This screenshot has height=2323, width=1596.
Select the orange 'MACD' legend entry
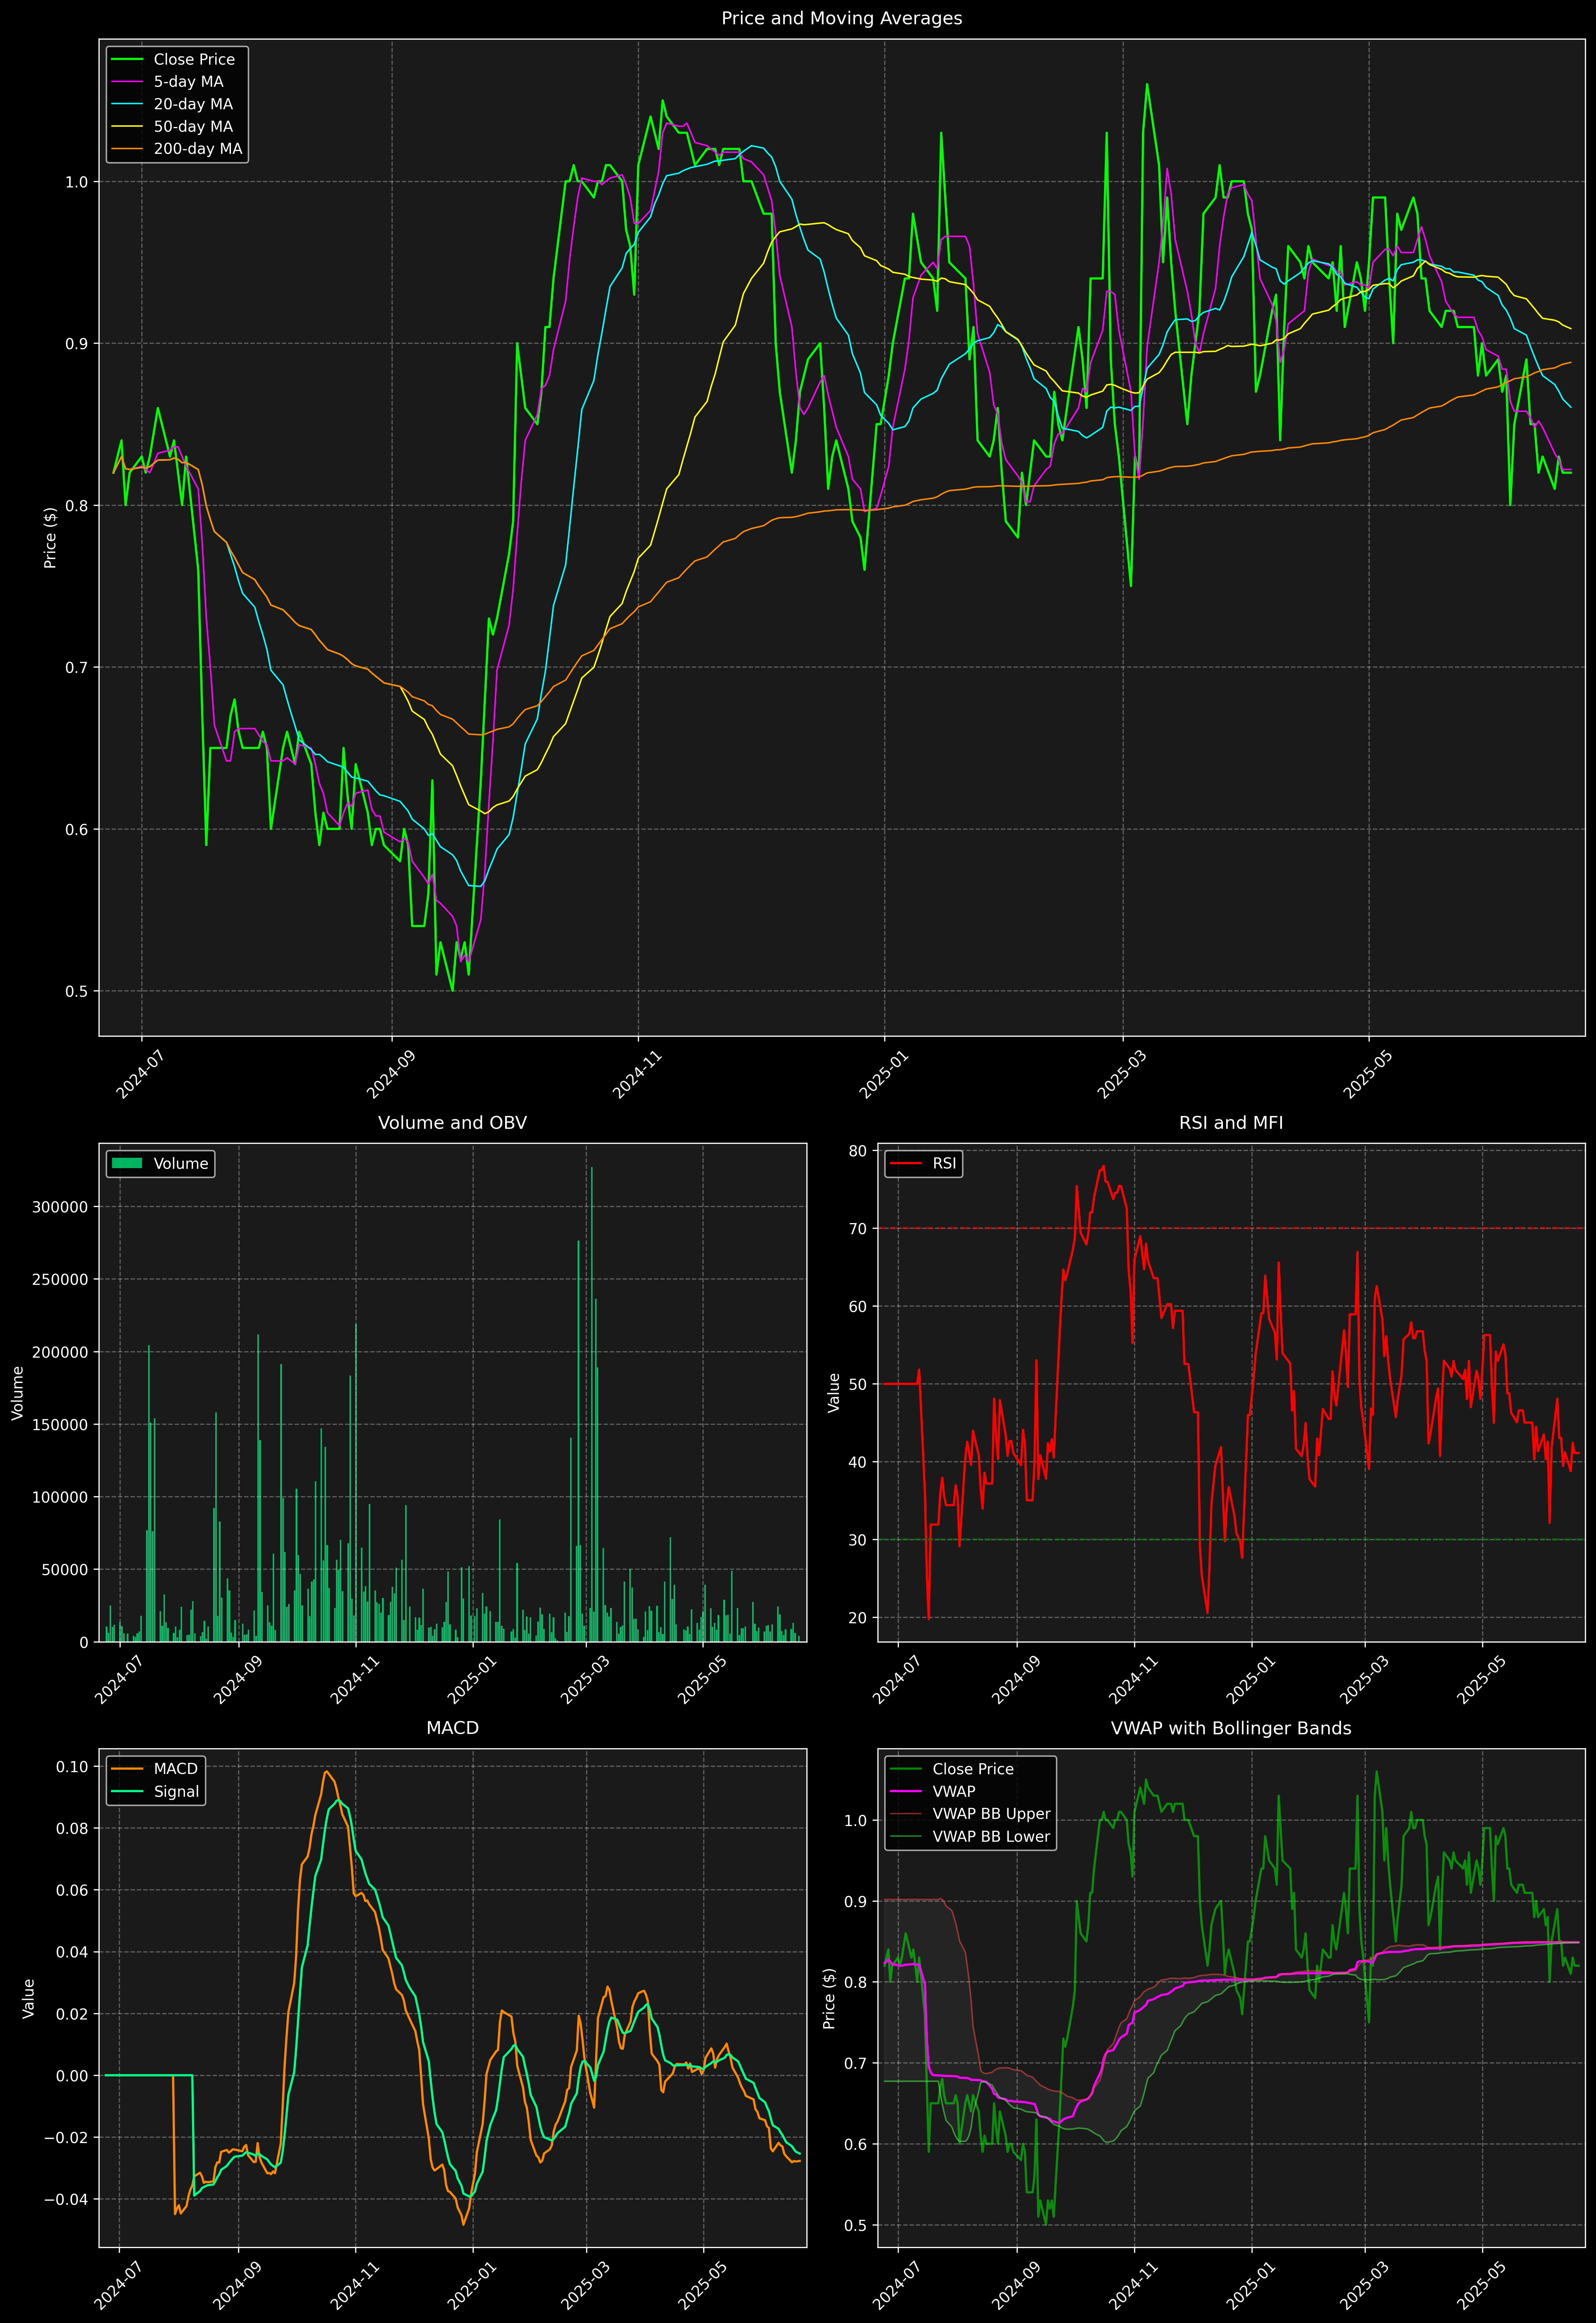[155, 1769]
